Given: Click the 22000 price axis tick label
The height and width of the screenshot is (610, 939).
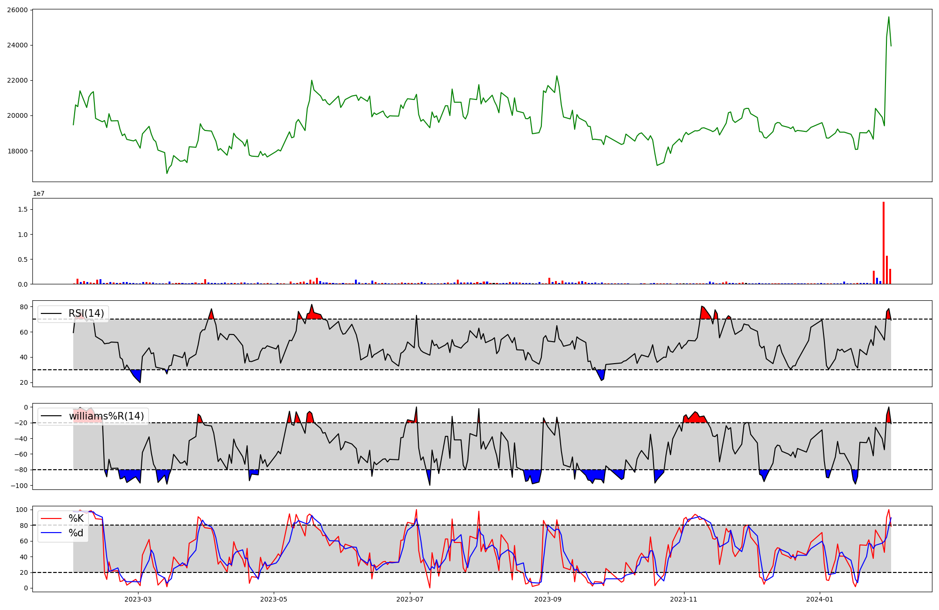Looking at the screenshot, I should point(17,80).
